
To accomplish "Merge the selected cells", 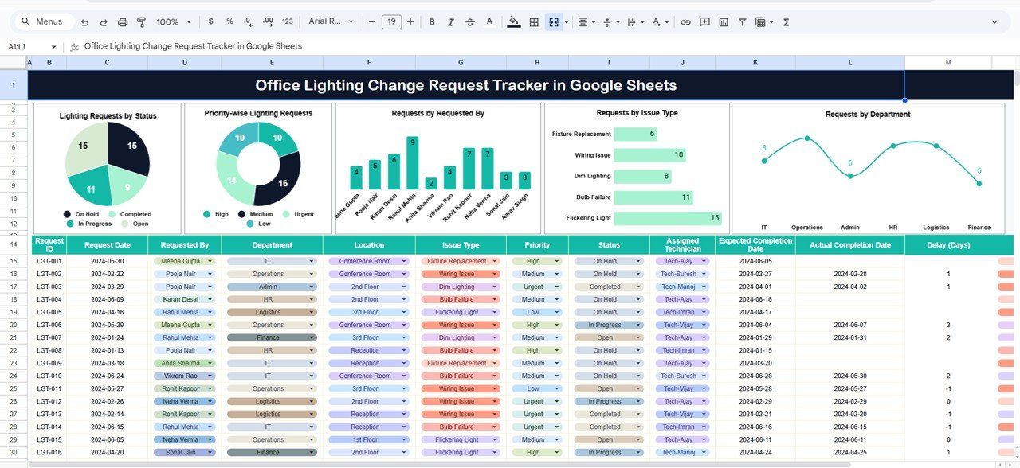I will (x=554, y=21).
